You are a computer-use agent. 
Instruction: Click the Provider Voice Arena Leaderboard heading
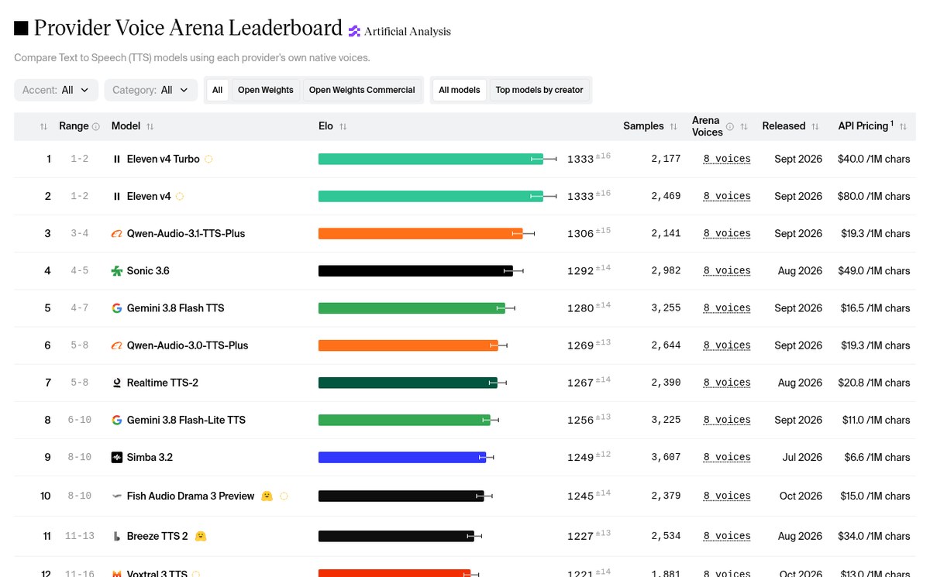point(188,29)
